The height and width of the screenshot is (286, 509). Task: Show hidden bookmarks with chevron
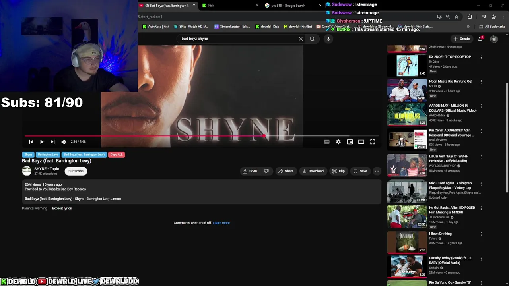pyautogui.click(x=468, y=27)
